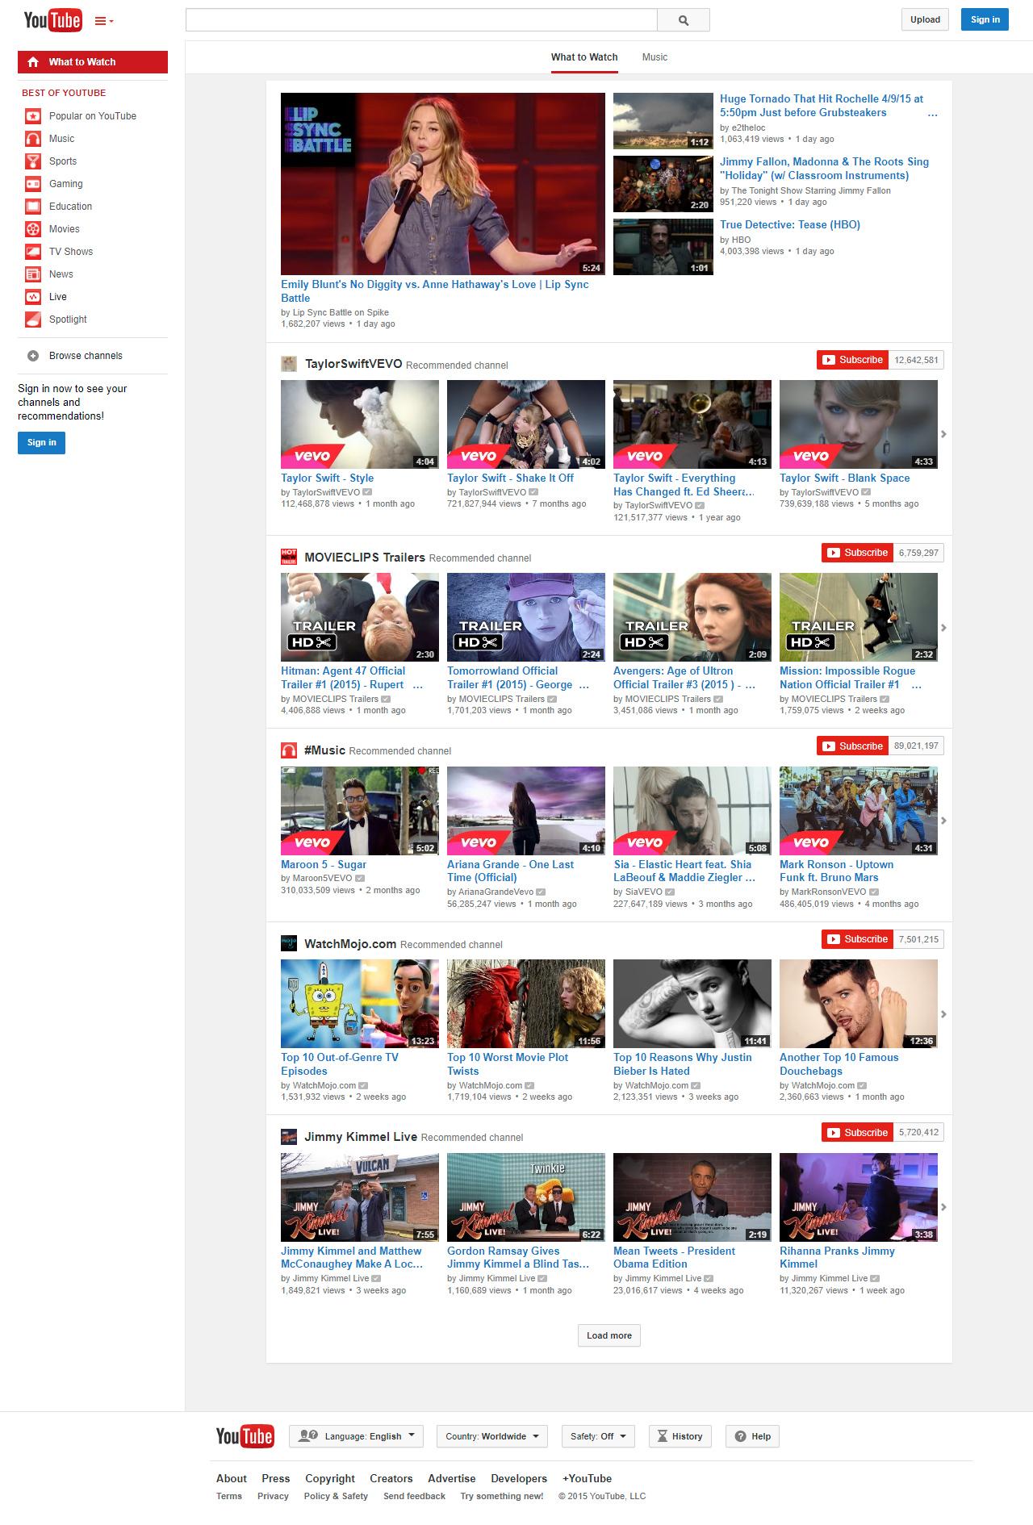
Task: Subscribe to Jimmy Kimmel Live
Action: coord(858,1133)
